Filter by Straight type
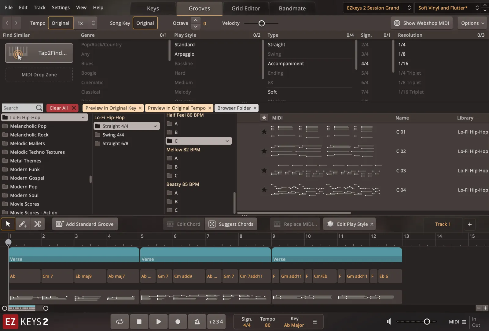489x331 pixels. pos(277,45)
